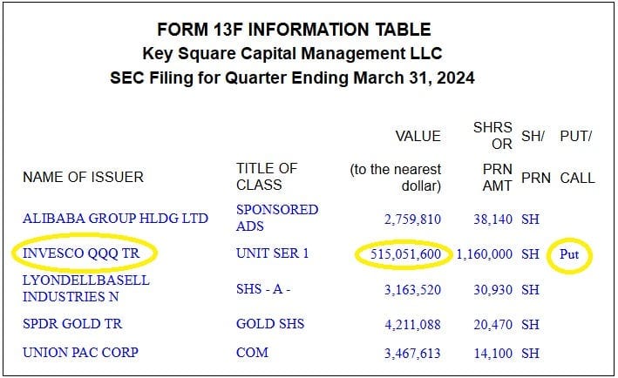
Task: Select the circled 515,051,600 value
Action: click(x=405, y=254)
